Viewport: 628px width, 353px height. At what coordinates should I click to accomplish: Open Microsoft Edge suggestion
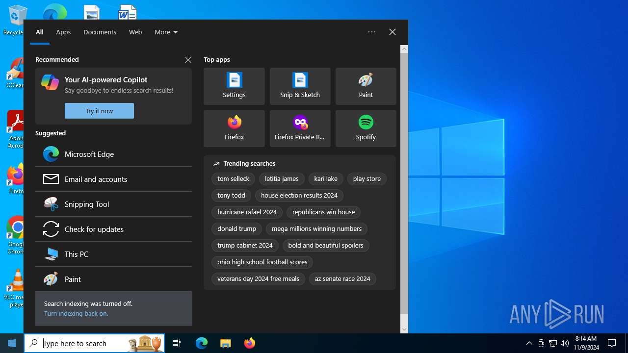[113, 154]
